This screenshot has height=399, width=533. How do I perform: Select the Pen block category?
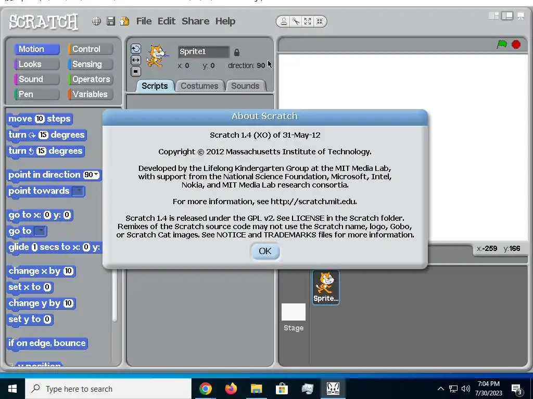pos(37,94)
